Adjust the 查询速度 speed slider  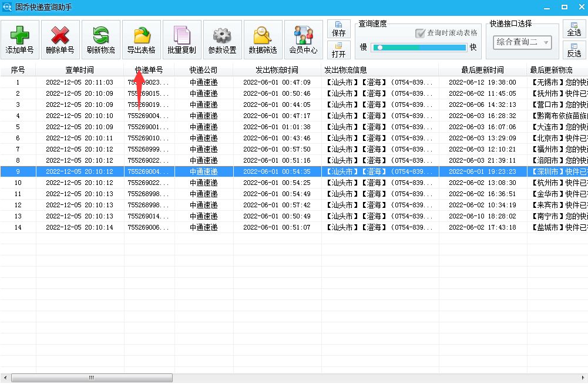pos(380,48)
